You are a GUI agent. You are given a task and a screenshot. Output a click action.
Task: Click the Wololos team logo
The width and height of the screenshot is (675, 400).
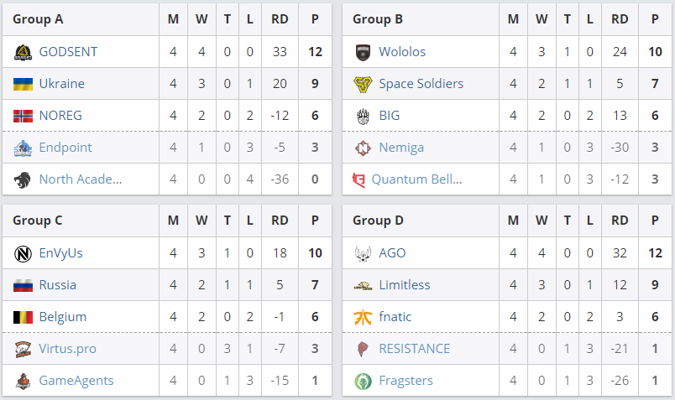point(363,52)
